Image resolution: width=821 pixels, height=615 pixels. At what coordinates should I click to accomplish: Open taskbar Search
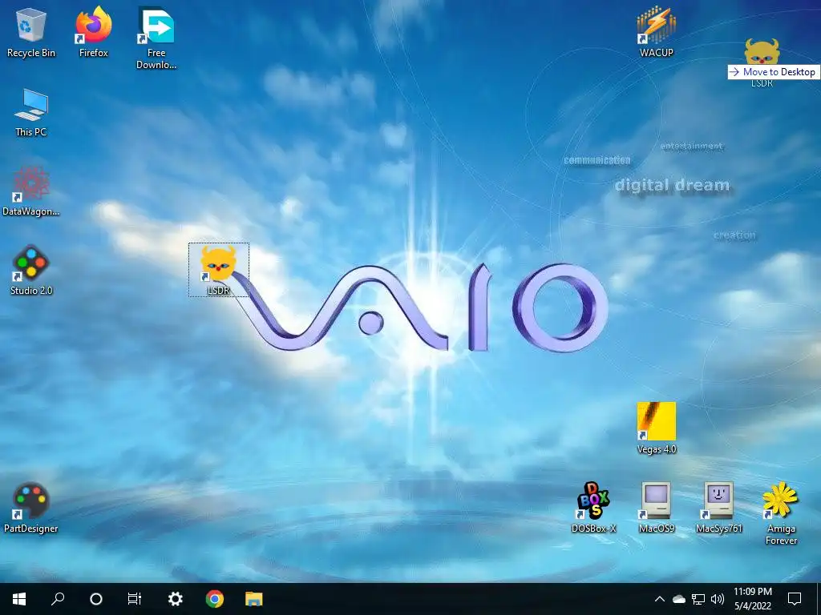click(58, 599)
